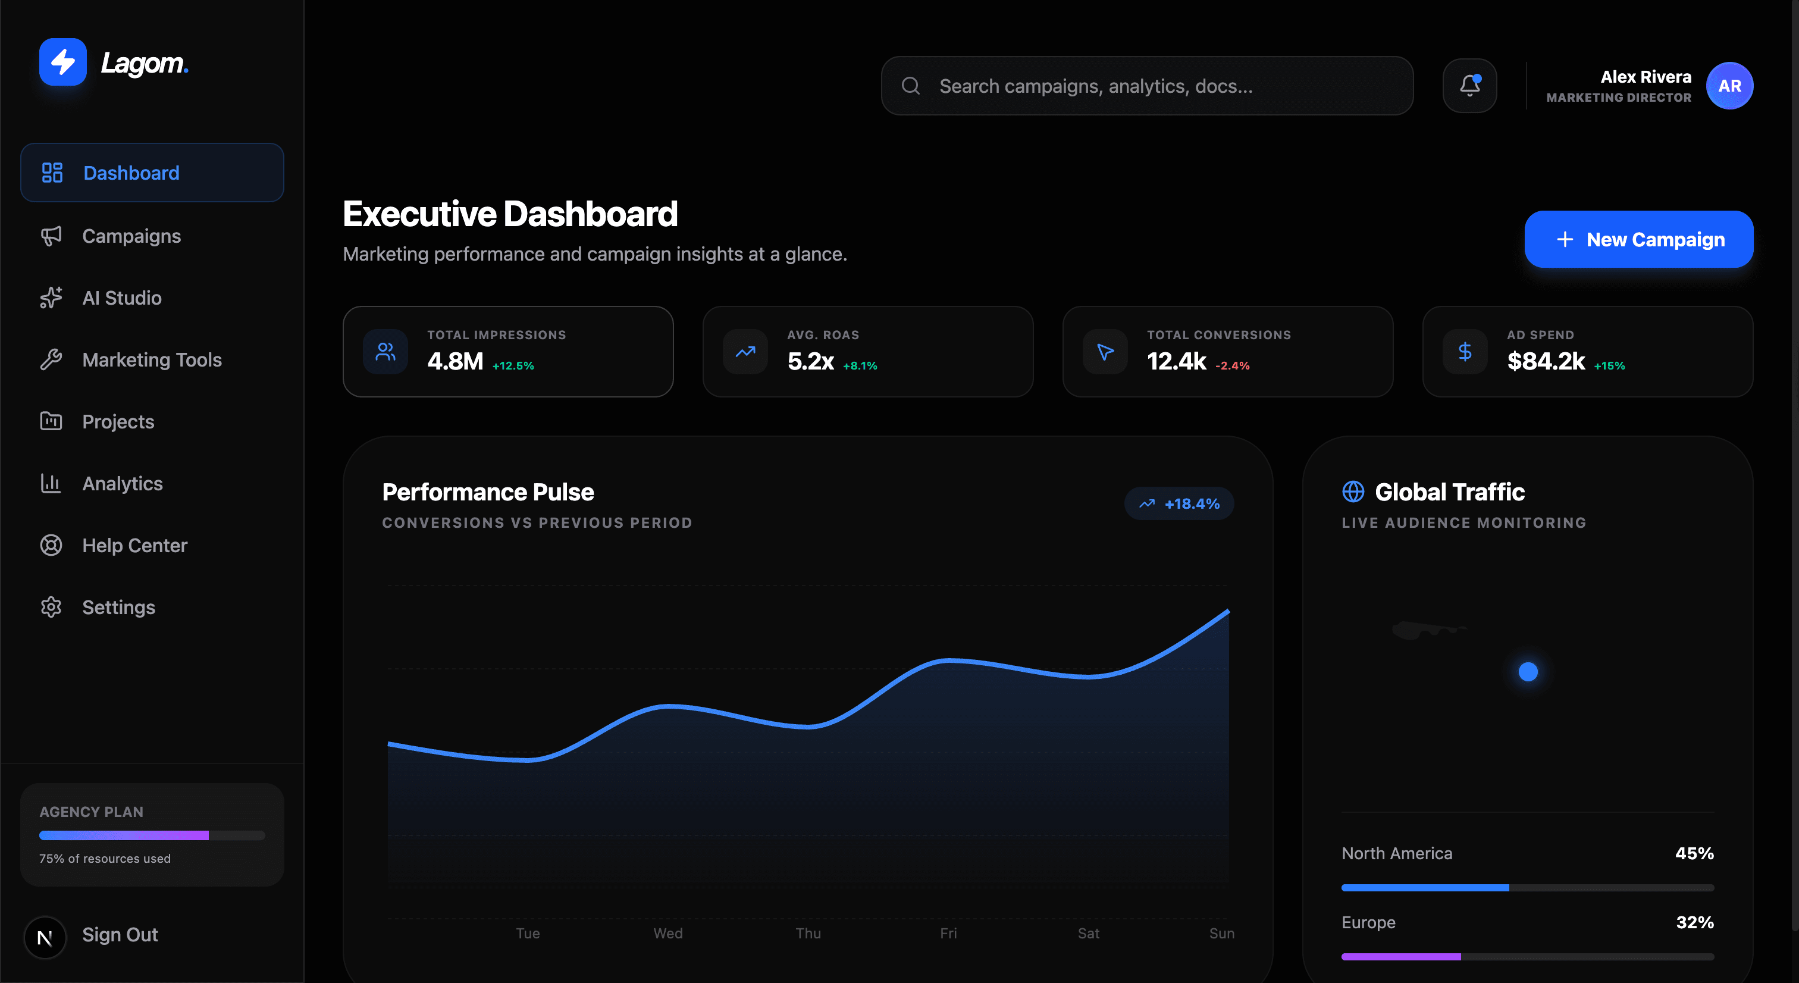Image resolution: width=1799 pixels, height=983 pixels.
Task: Open the Campaigns section in the sidebar
Action: tap(131, 236)
